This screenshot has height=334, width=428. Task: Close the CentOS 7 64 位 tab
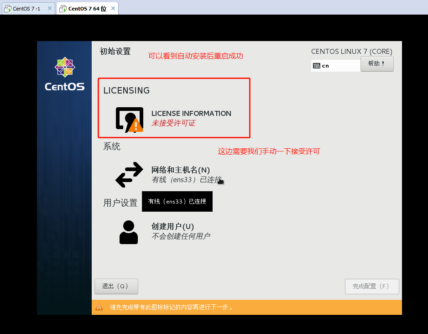[113, 9]
